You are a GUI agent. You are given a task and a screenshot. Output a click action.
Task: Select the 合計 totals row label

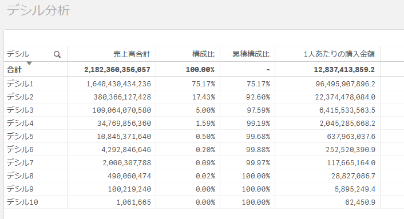click(x=14, y=70)
